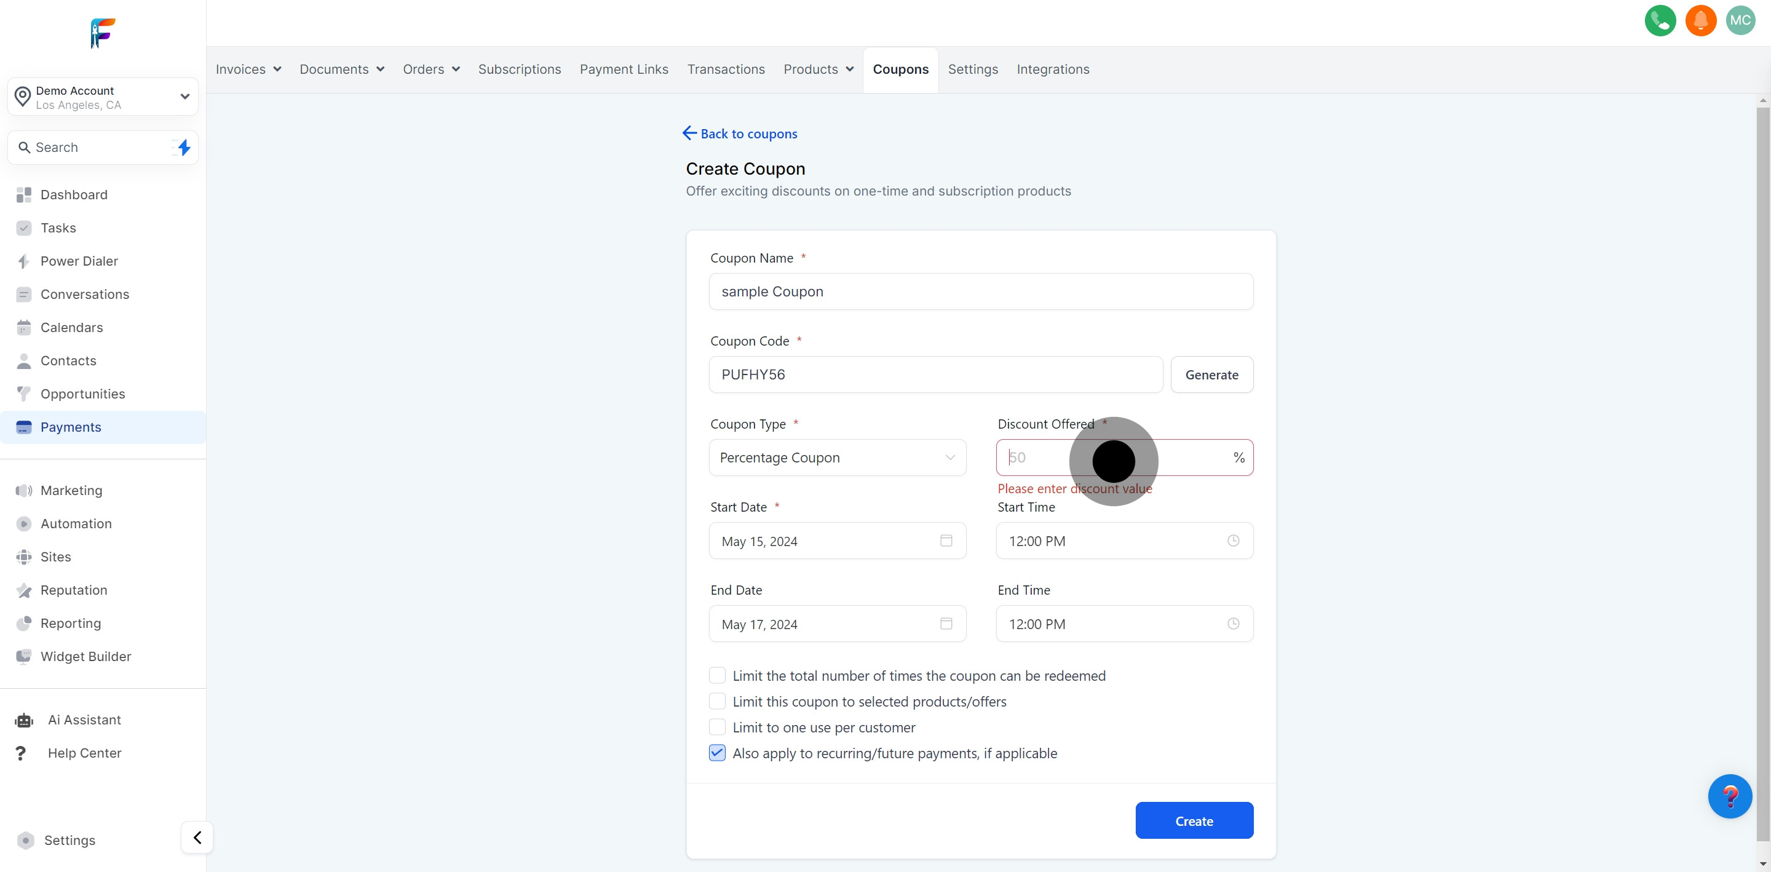Screen dimensions: 1771x872
Task: Uncheck apply to recurring/future payments
Action: 717,753
